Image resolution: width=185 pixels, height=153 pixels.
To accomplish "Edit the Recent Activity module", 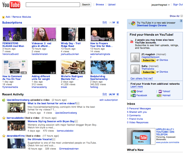I will coord(105,94).
